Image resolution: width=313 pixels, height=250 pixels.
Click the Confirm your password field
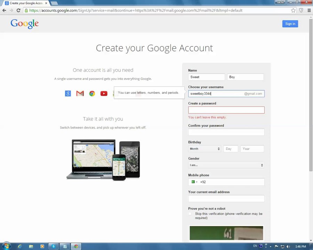pos(226,132)
